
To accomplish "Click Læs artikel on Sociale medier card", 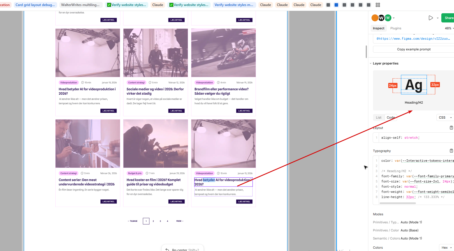I will click(176, 111).
